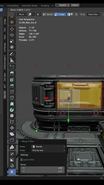Click the red X-axis gizmo arrow
Screen dimensions: 104x185
click(46, 98)
